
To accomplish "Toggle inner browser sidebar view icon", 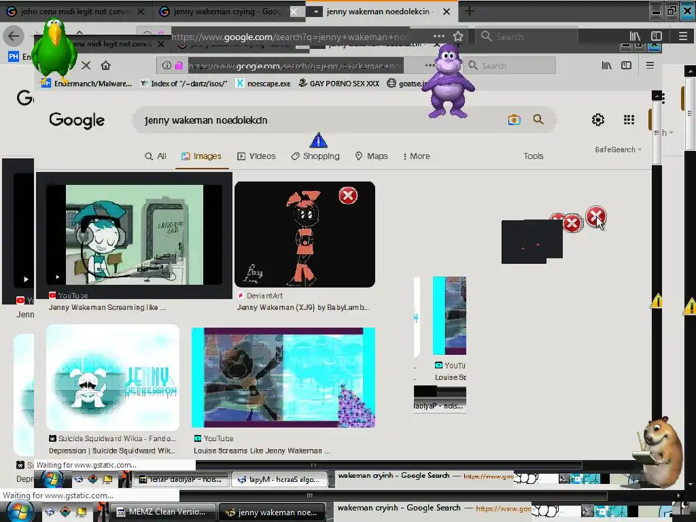I will [626, 66].
